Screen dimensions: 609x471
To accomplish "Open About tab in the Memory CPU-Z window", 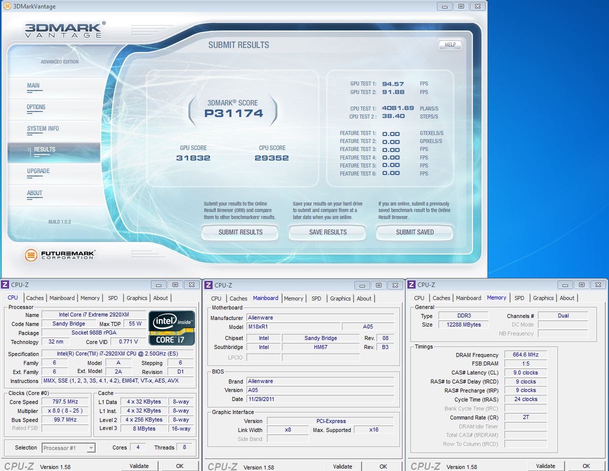I will point(567,298).
